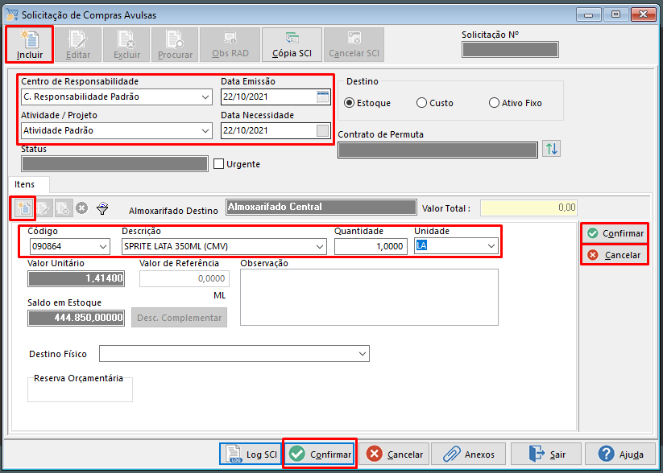Expand the Atividade / Projeto dropdown
This screenshot has width=663, height=473.
(x=205, y=130)
